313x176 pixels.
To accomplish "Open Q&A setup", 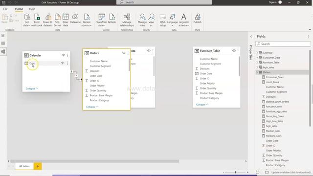I will pos(163,20).
